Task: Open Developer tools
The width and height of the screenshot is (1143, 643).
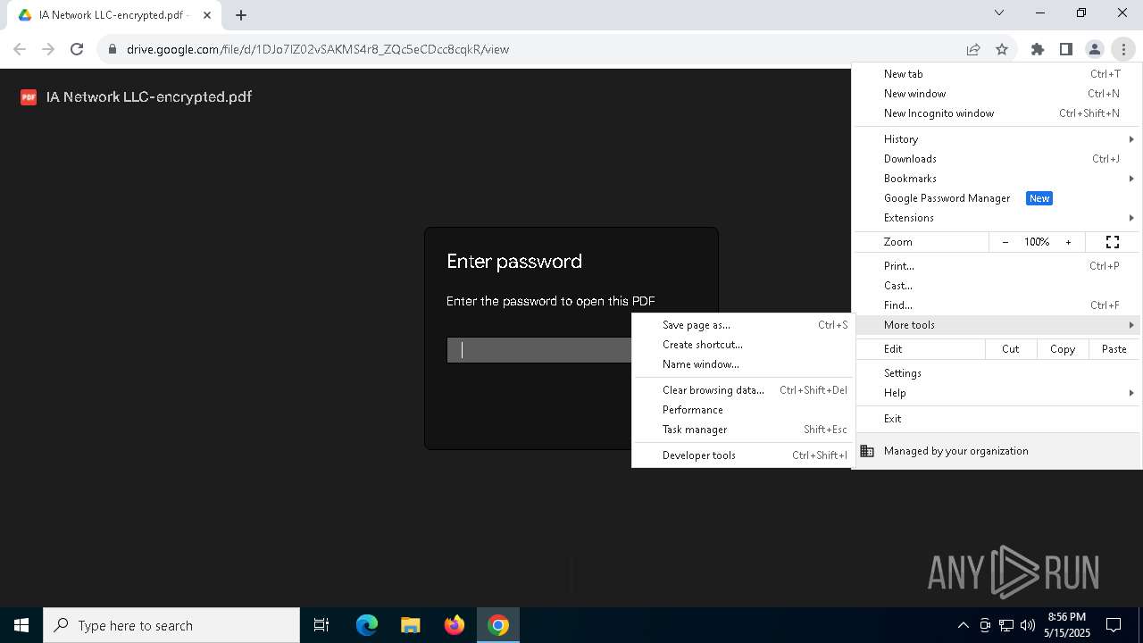Action: point(743,455)
